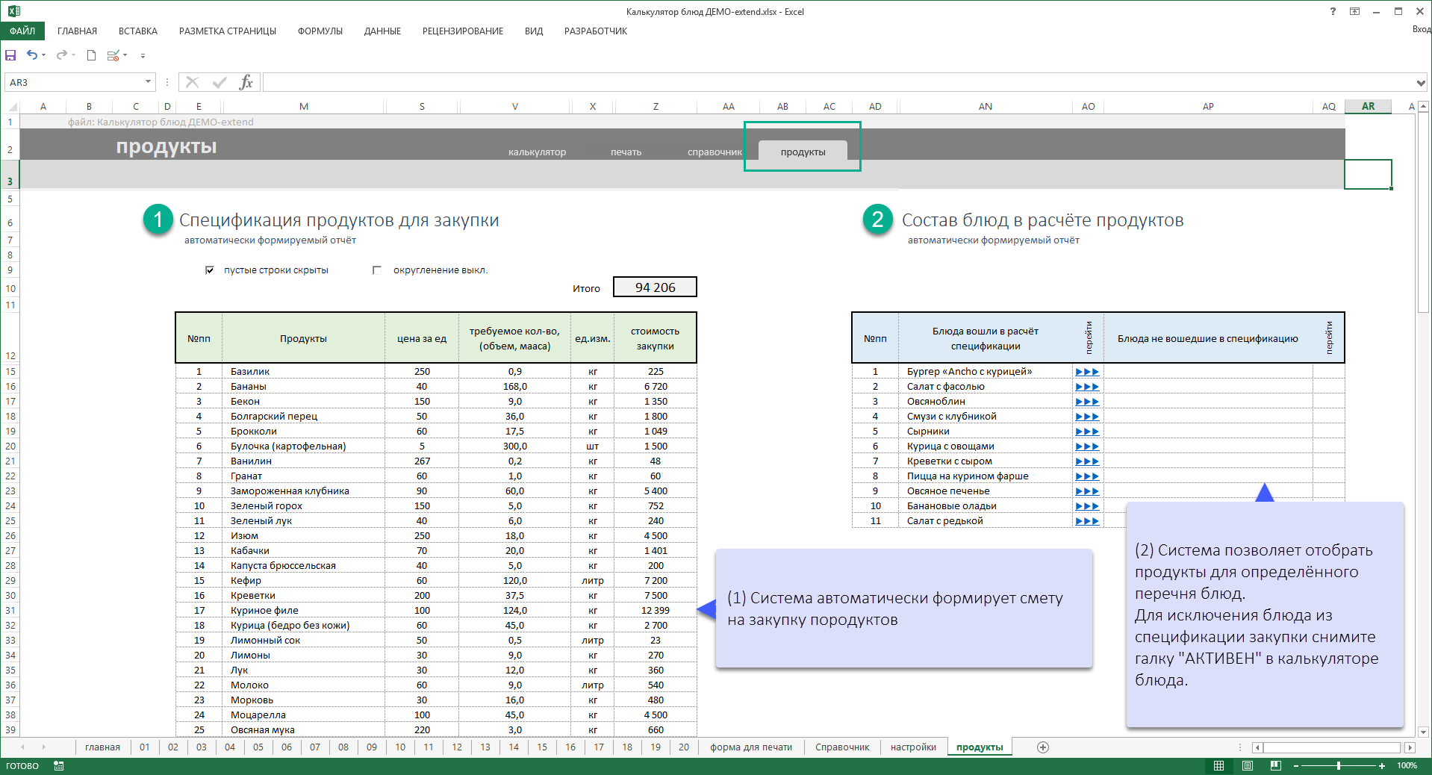
Task: Click the zoom in plus button
Action: [x=1382, y=766]
